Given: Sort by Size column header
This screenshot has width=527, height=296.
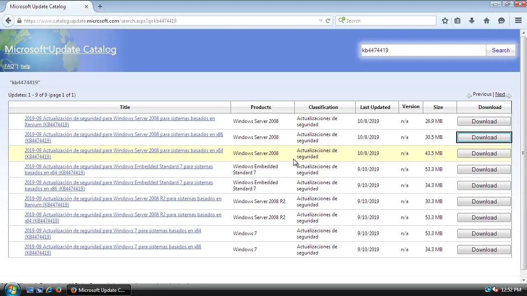Looking at the screenshot, I should pos(438,107).
